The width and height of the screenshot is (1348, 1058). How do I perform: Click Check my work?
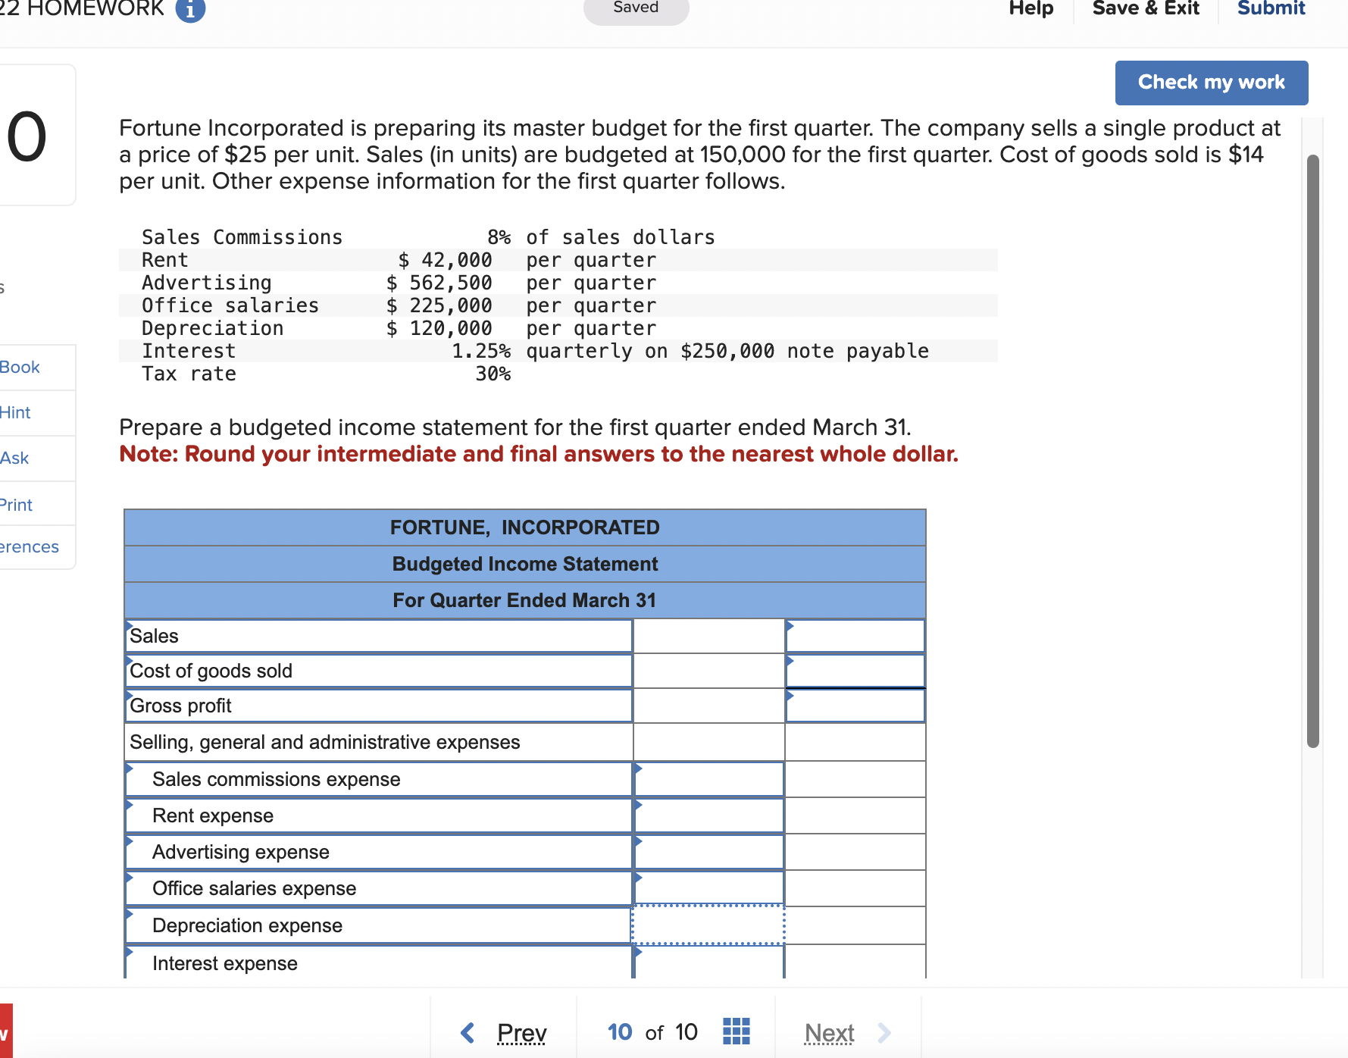pos(1210,82)
